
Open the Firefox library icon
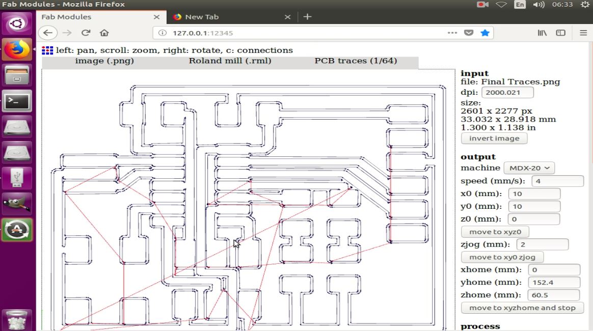point(542,33)
